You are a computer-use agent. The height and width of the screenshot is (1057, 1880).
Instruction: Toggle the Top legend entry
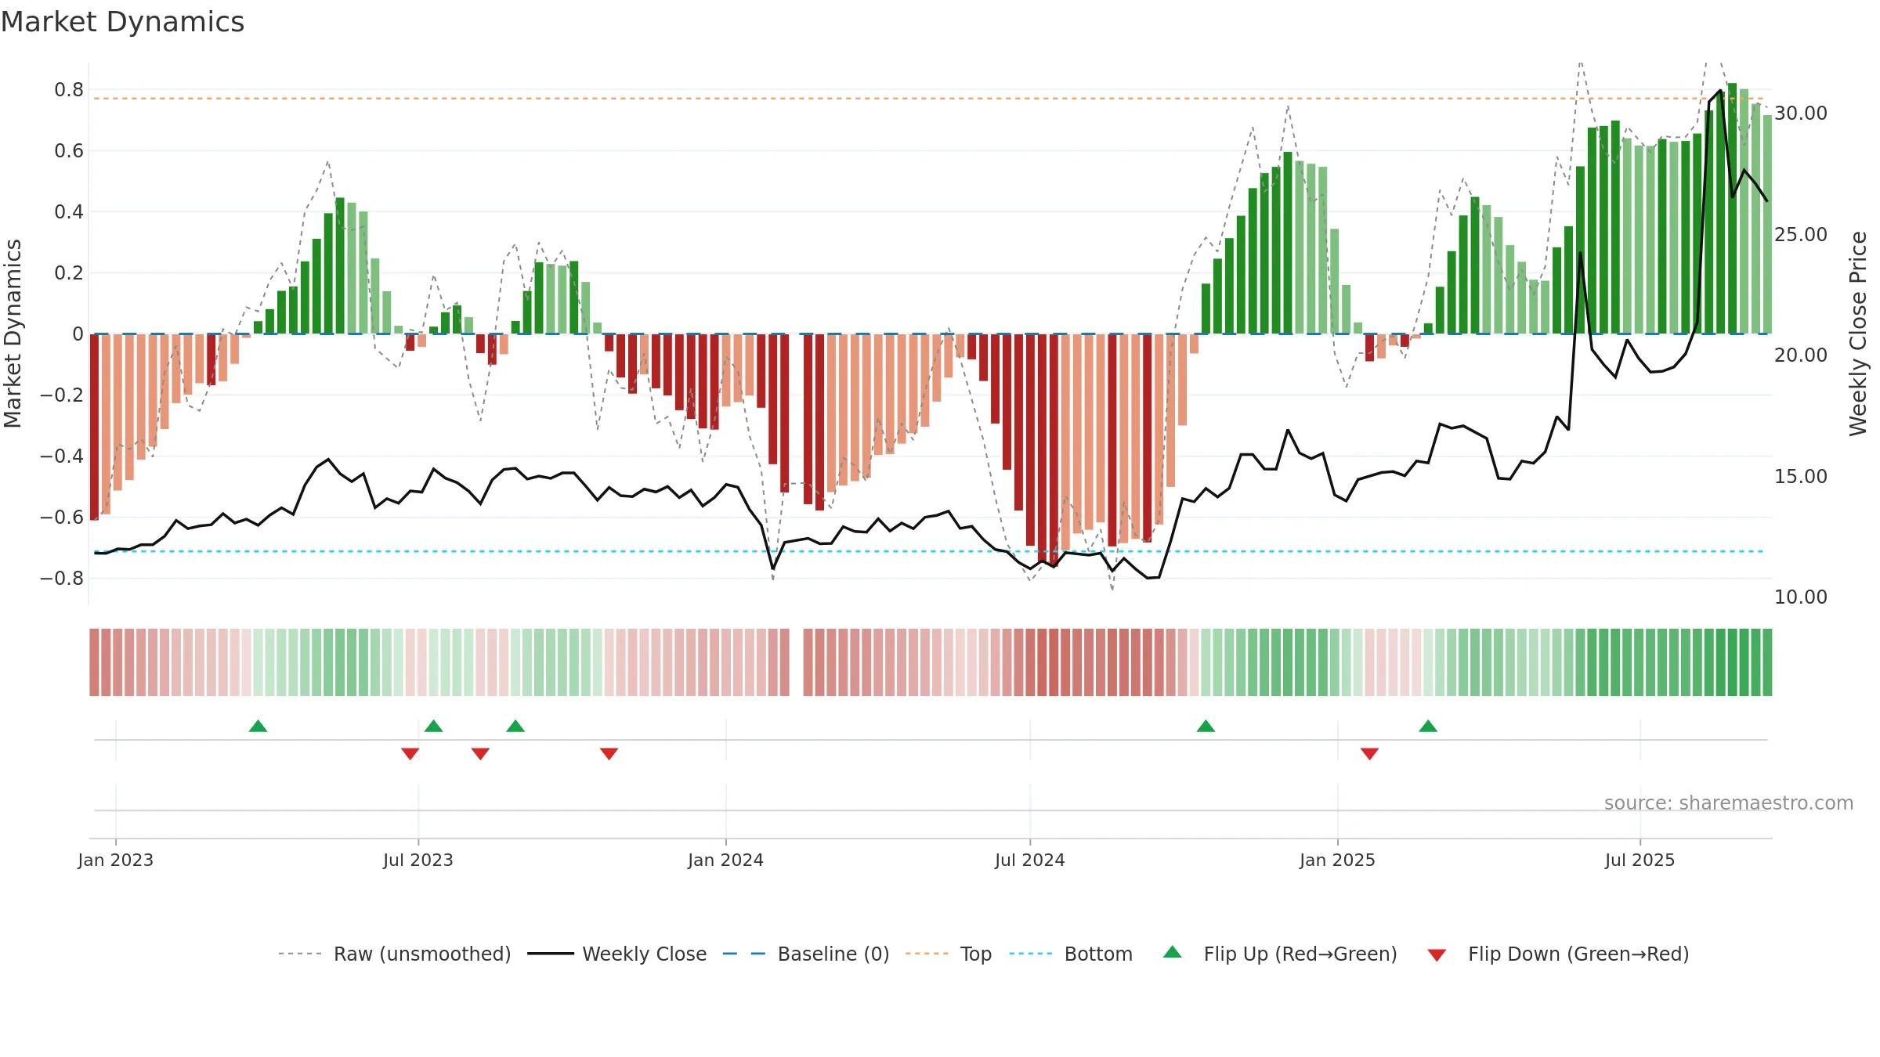coord(948,954)
